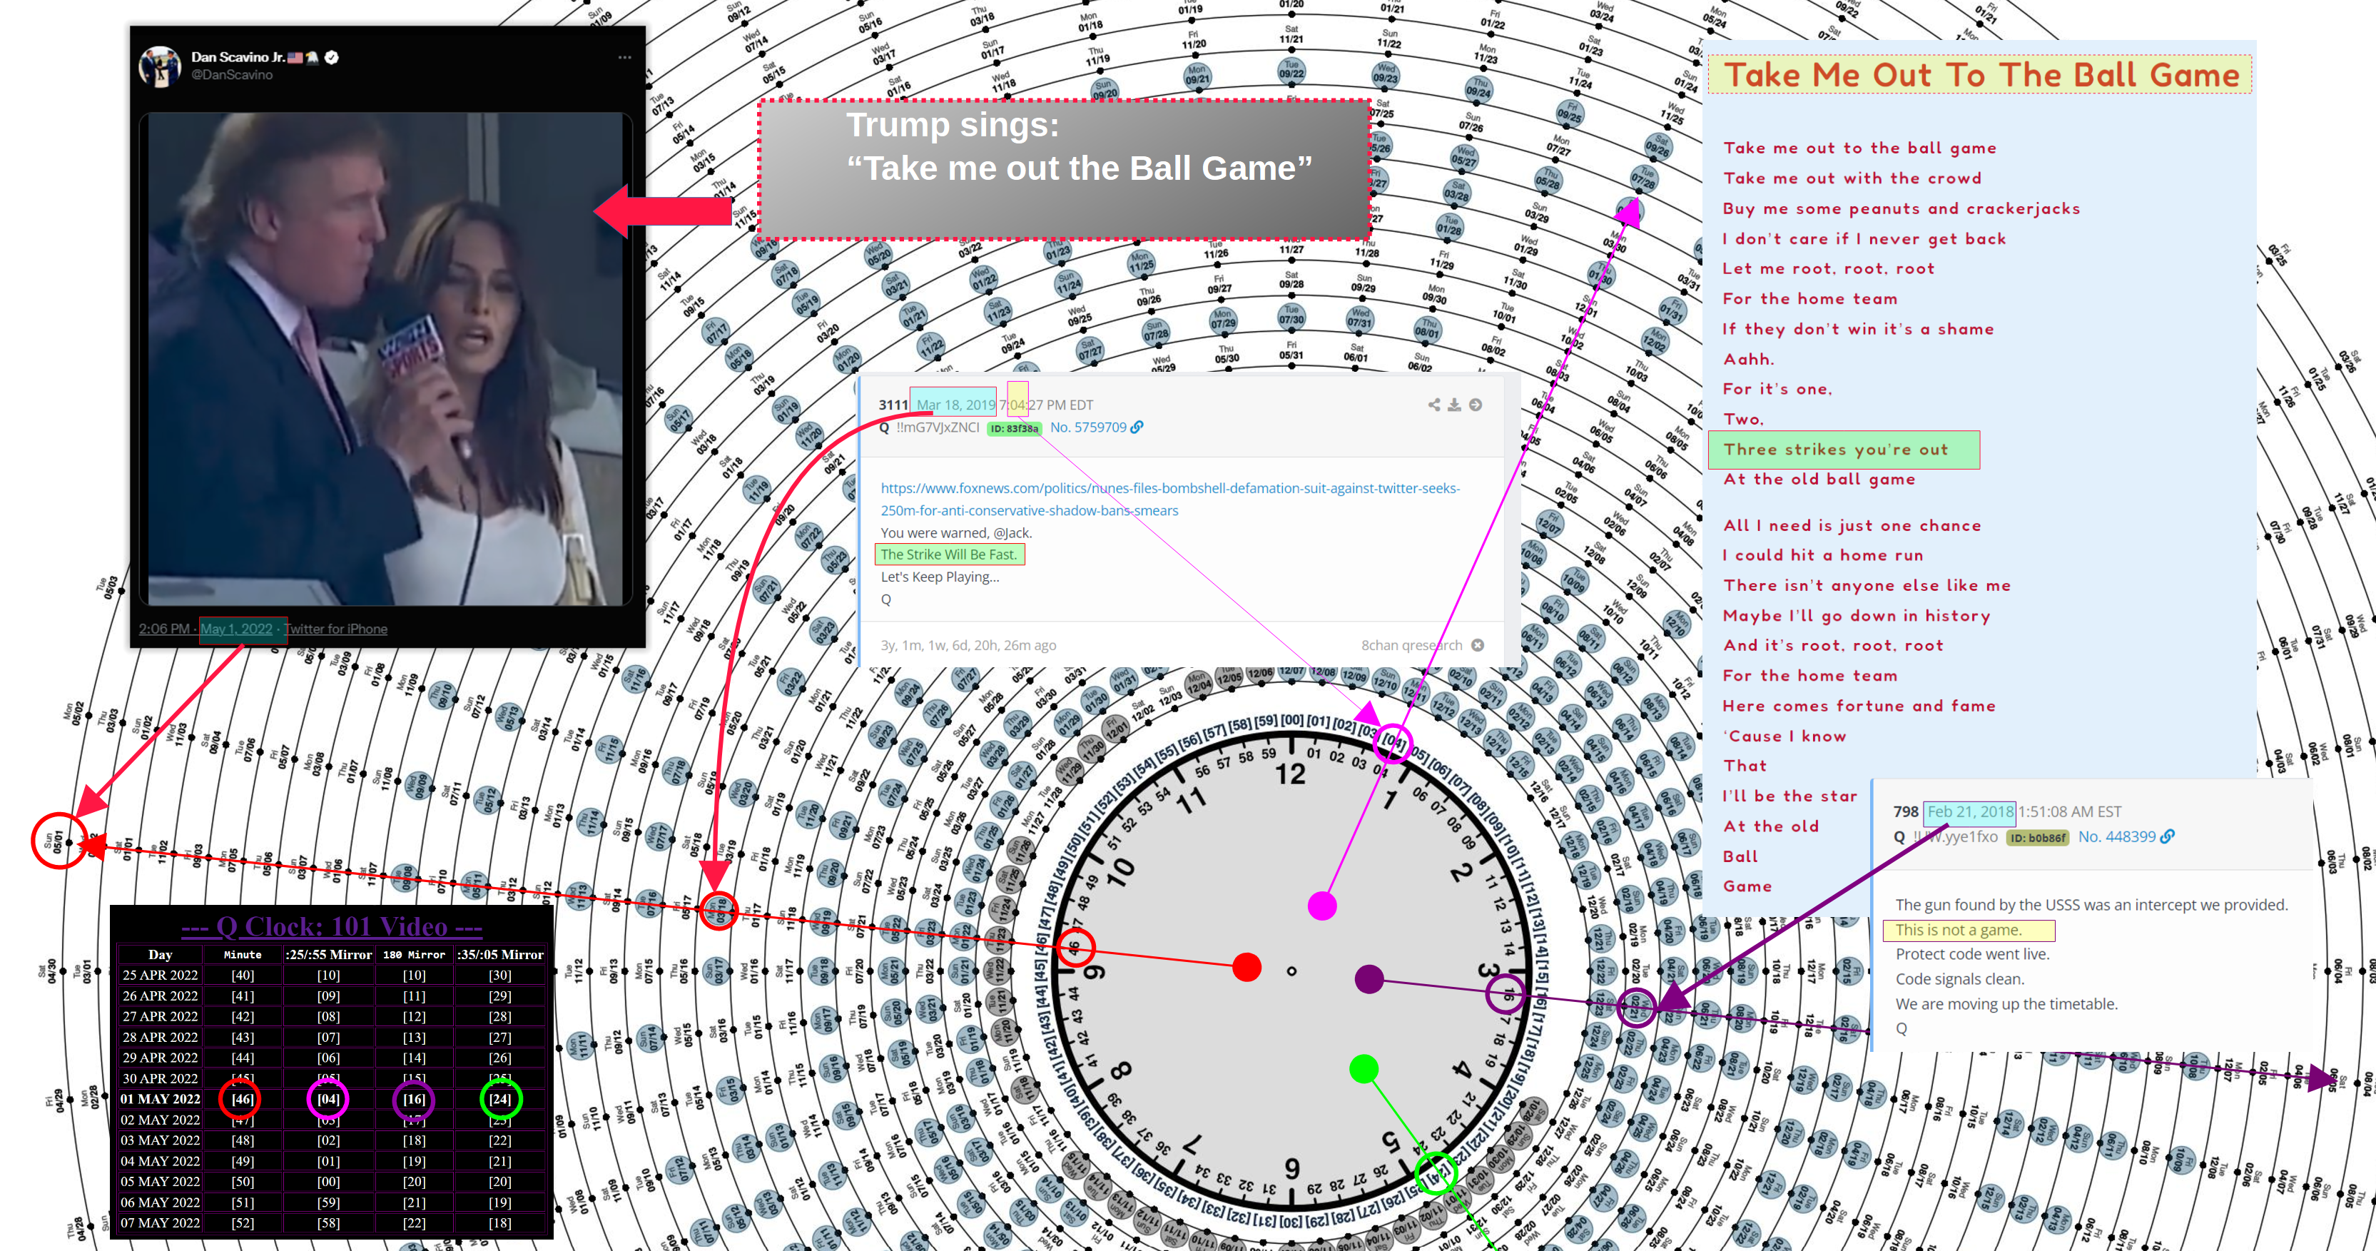The height and width of the screenshot is (1251, 2376).
Task: Click the '3y, 1m, 1w, 6d, 20h, 26m ago' age text
Action: pyautogui.click(x=968, y=645)
